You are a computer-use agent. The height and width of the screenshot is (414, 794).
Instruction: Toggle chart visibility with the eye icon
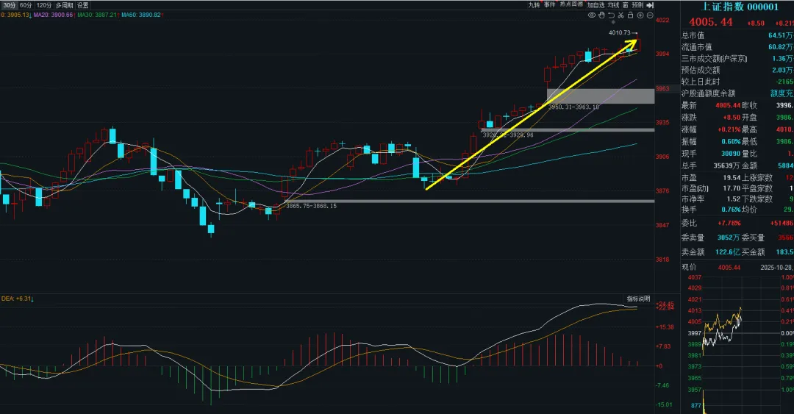tap(591, 15)
